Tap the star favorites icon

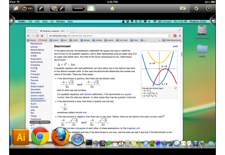[x=112, y=8]
